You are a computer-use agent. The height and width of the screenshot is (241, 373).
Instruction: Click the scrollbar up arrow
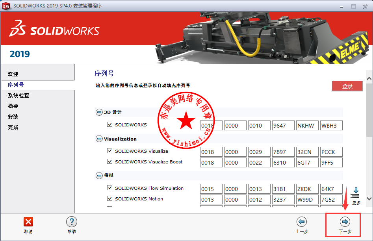(x=369, y=78)
